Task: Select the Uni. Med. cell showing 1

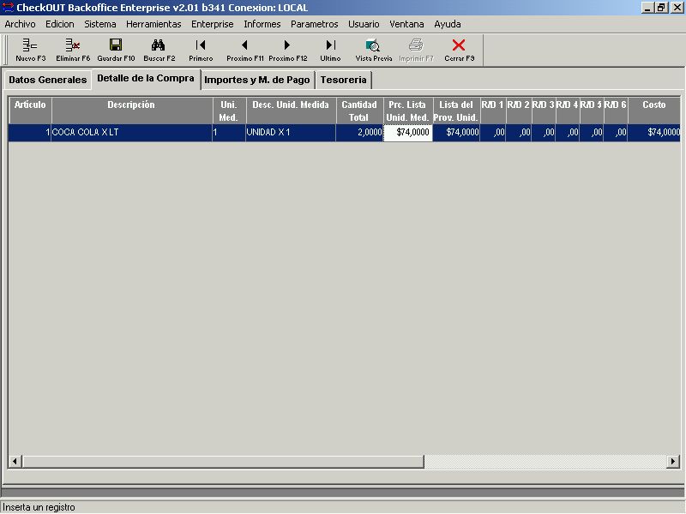Action: (x=229, y=133)
